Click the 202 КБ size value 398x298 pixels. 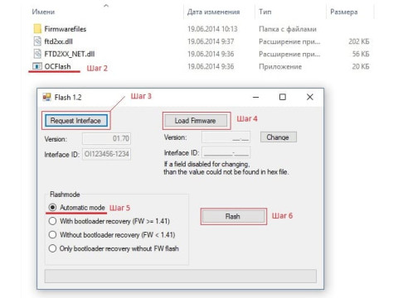point(359,41)
